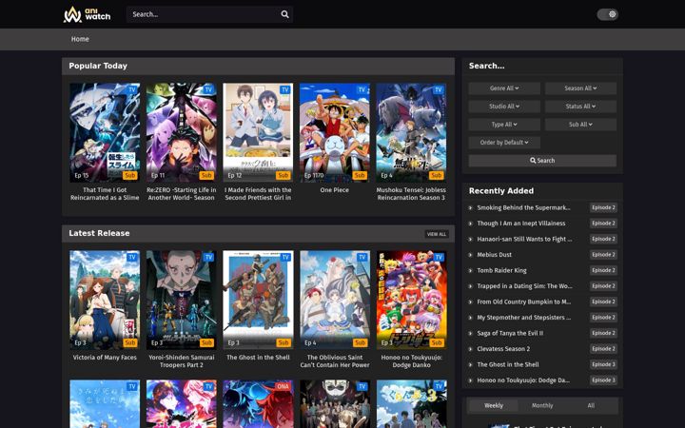This screenshot has width=685, height=428.
Task: Open Clevatess Season 2 in Recently Added
Action: point(503,349)
